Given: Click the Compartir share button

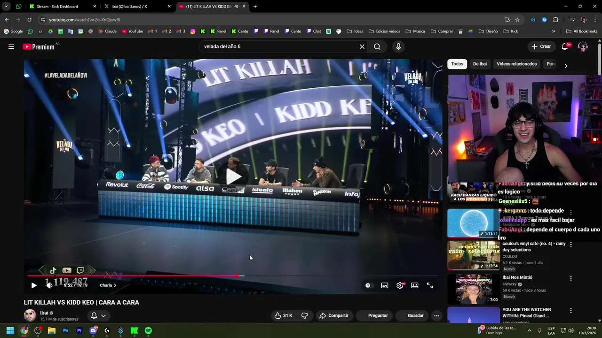Looking at the screenshot, I should 334,315.
